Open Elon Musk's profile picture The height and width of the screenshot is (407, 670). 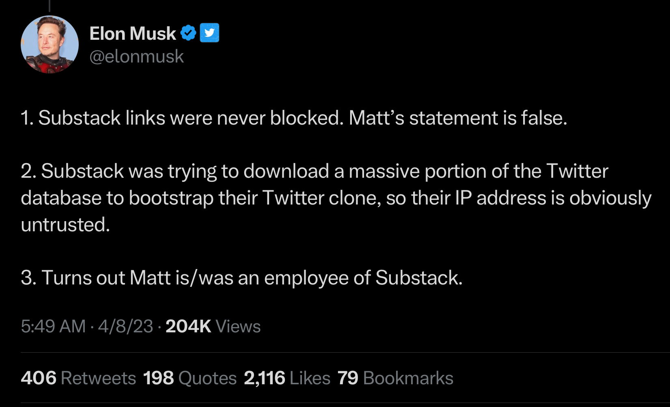point(50,45)
